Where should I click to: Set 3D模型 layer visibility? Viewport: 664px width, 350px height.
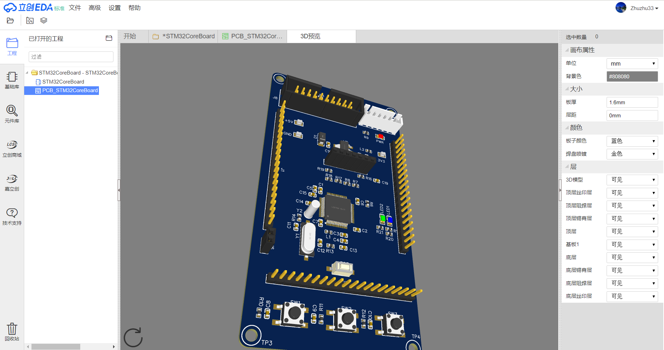[x=631, y=179]
